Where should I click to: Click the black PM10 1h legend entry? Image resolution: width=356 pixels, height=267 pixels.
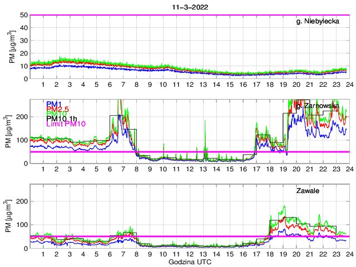(x=63, y=118)
